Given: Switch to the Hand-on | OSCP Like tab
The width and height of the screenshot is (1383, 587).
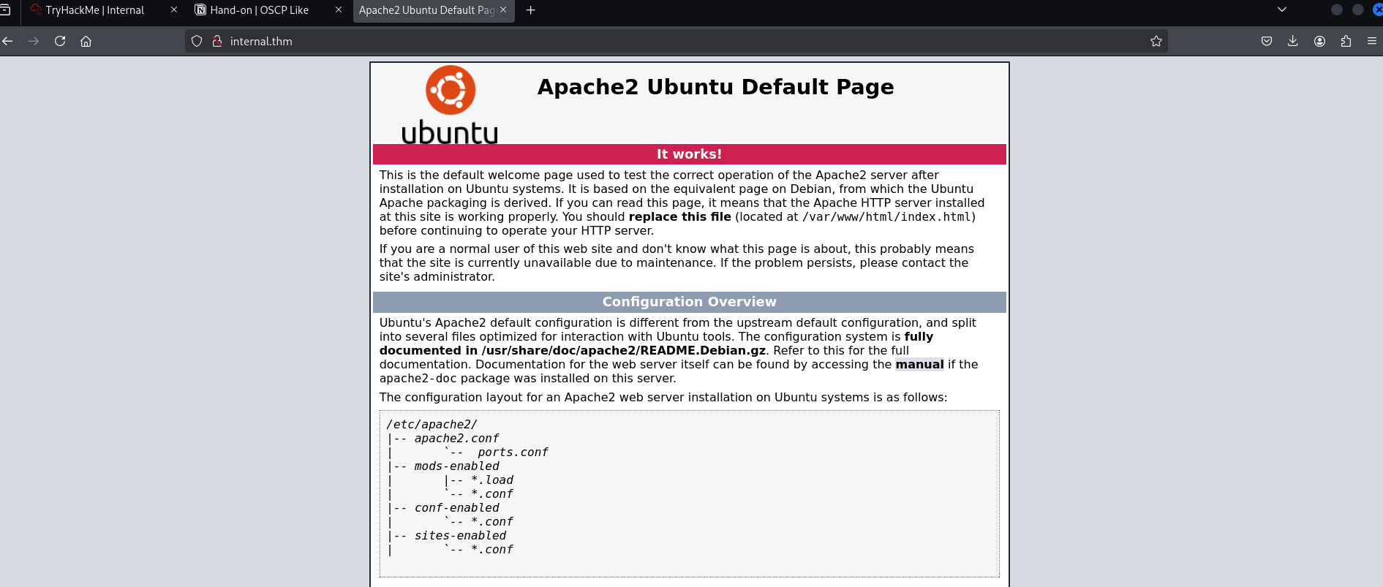Looking at the screenshot, I should pos(260,10).
